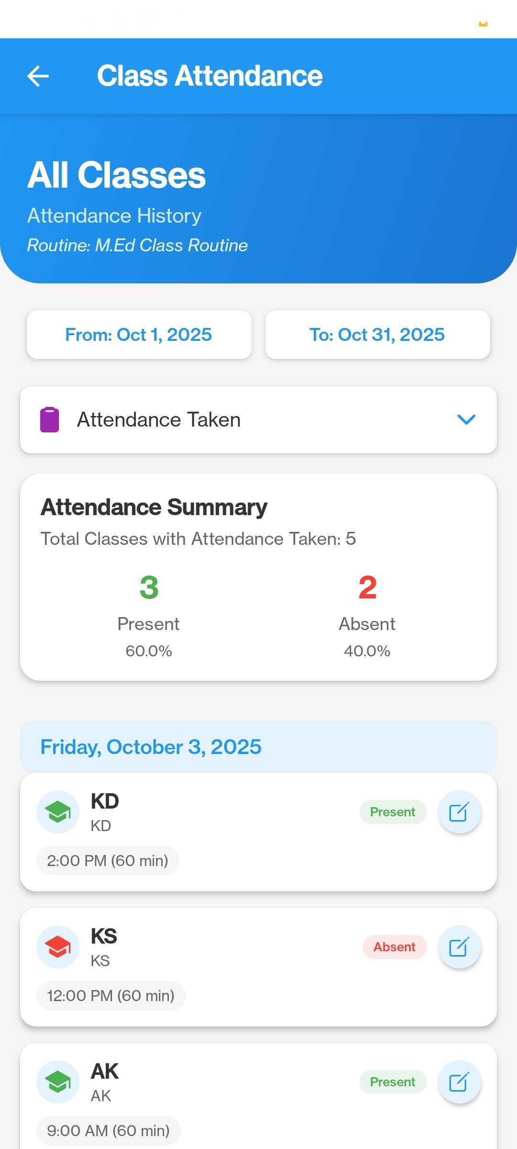
Task: Edit attendance for KD class
Action: click(459, 812)
